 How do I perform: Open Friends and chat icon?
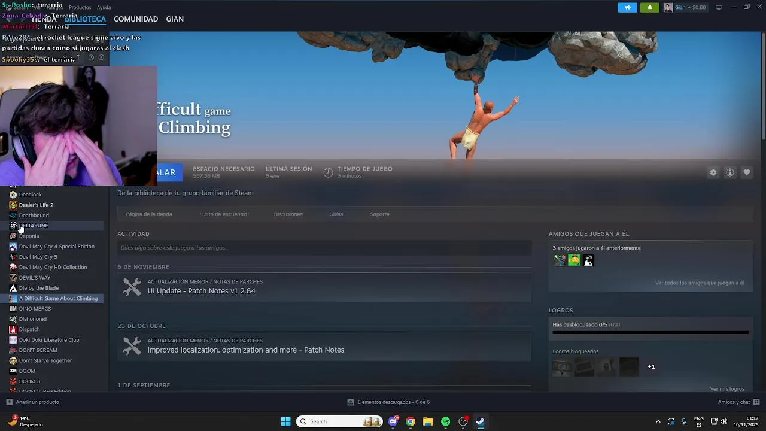[756, 402]
